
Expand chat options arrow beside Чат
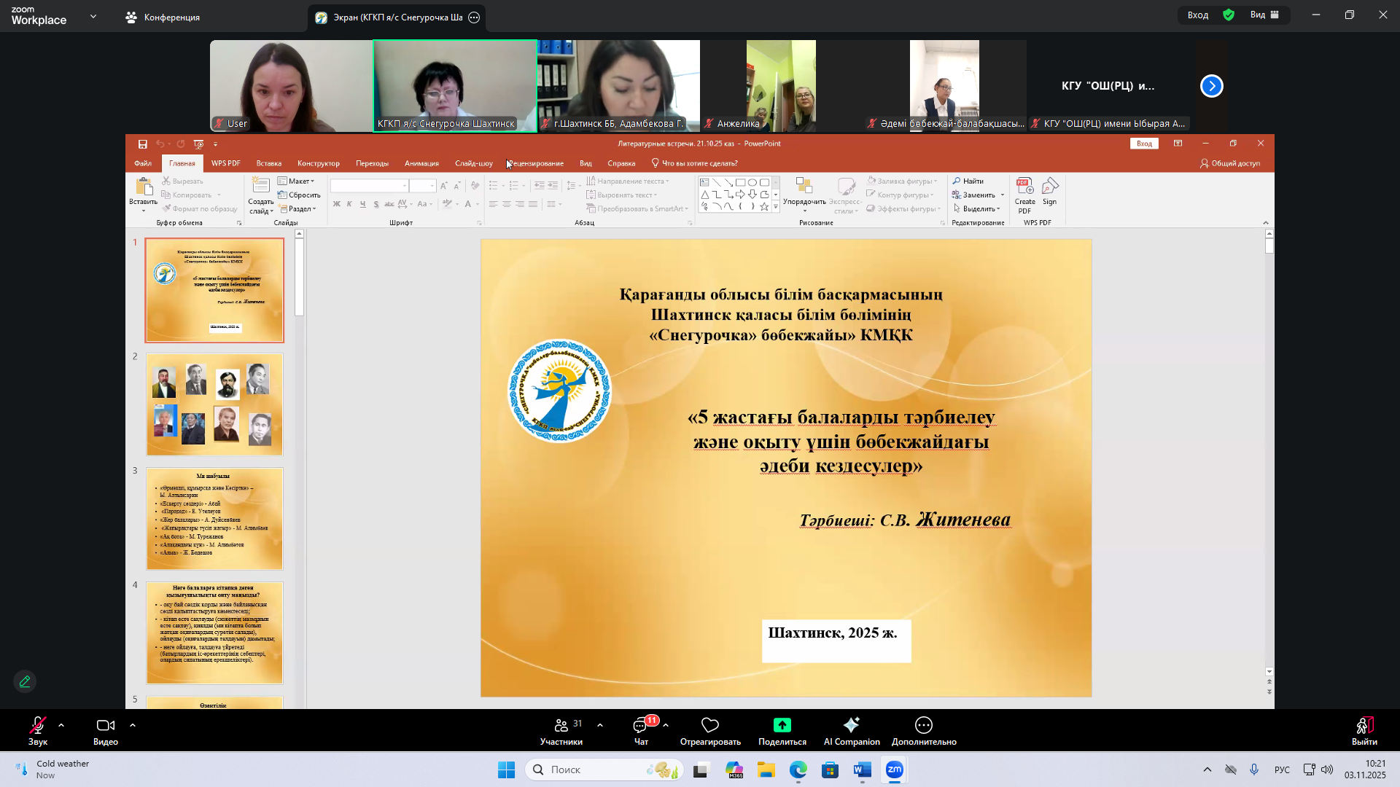666,725
